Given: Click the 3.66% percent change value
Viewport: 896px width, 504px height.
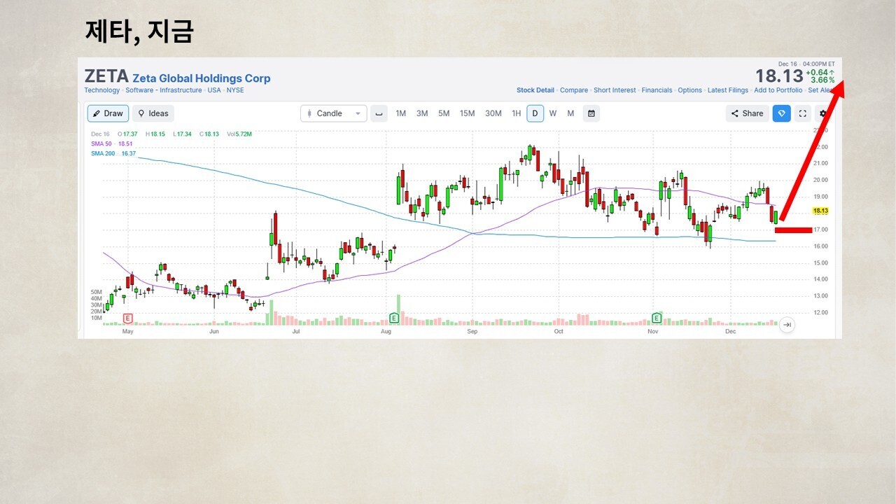Looking at the screenshot, I should coord(822,80).
